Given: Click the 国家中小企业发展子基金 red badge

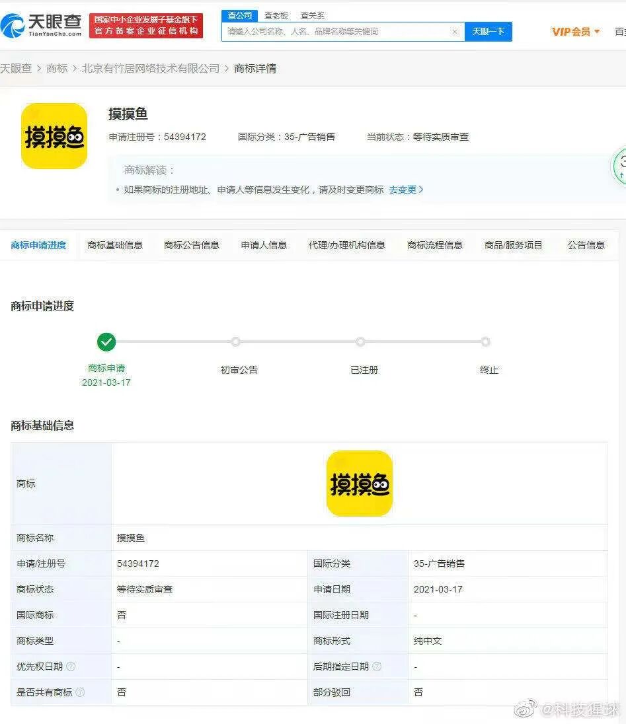Looking at the screenshot, I should point(145,26).
